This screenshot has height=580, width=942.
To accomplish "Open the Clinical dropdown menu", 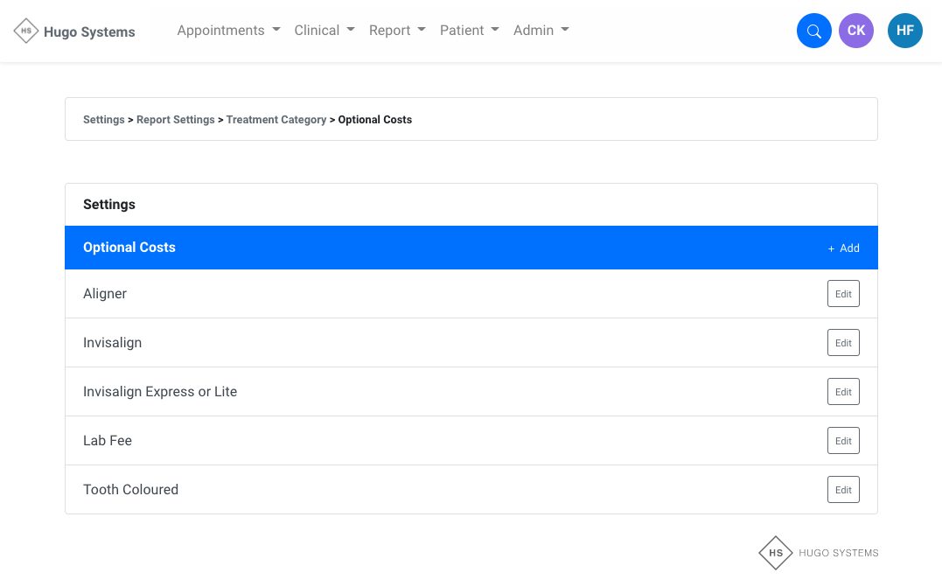I will tap(324, 31).
